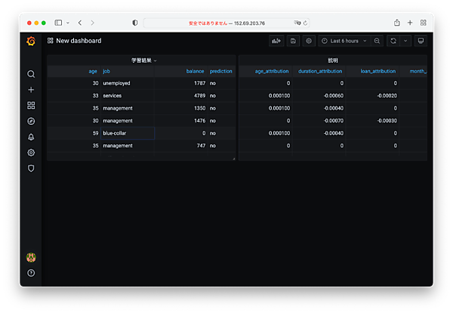Click the Create plus icon in sidebar

click(x=31, y=90)
